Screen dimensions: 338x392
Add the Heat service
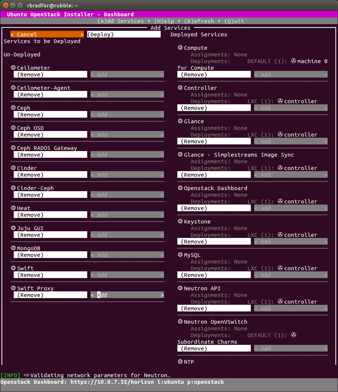click(x=127, y=215)
